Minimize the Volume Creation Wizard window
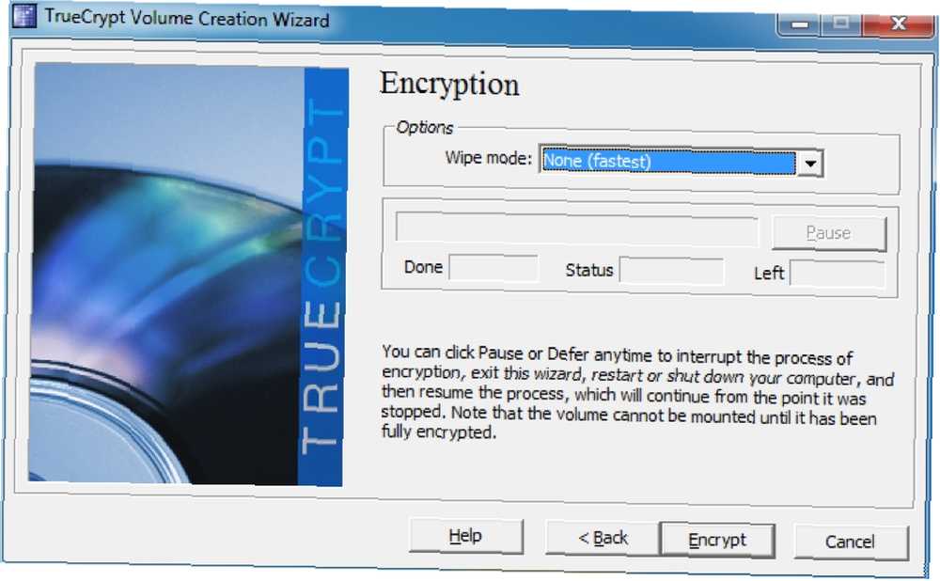 [799, 24]
